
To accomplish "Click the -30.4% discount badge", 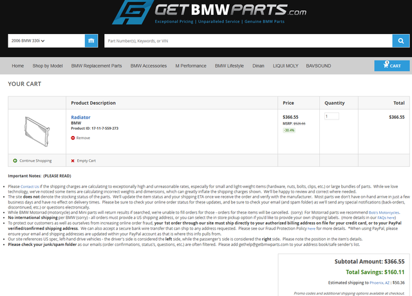I will click(x=289, y=130).
